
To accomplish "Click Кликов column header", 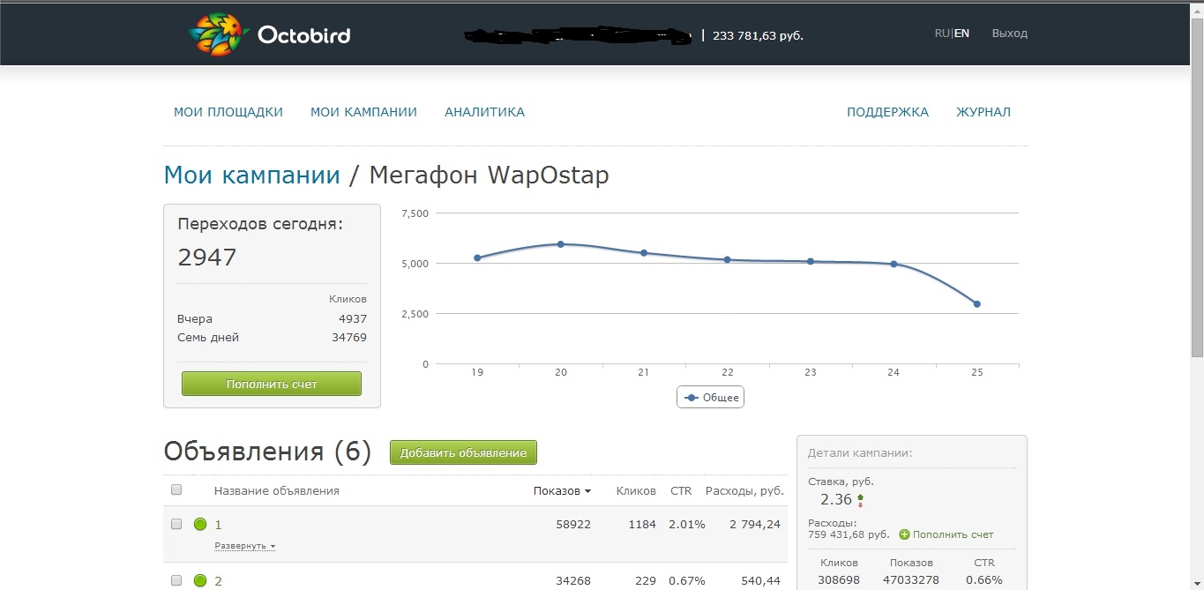I will (636, 490).
